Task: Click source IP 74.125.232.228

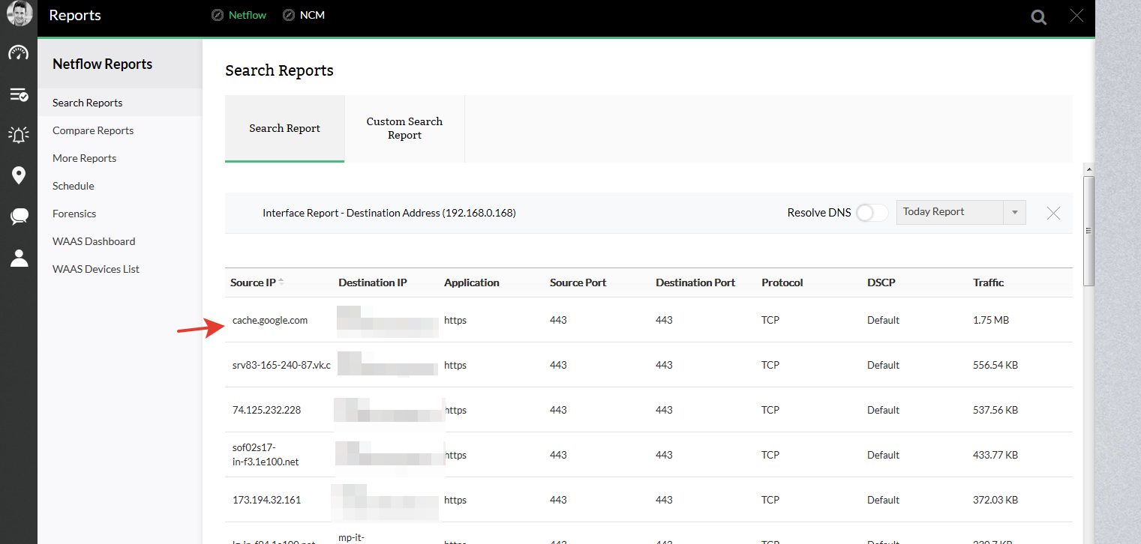Action: (267, 410)
